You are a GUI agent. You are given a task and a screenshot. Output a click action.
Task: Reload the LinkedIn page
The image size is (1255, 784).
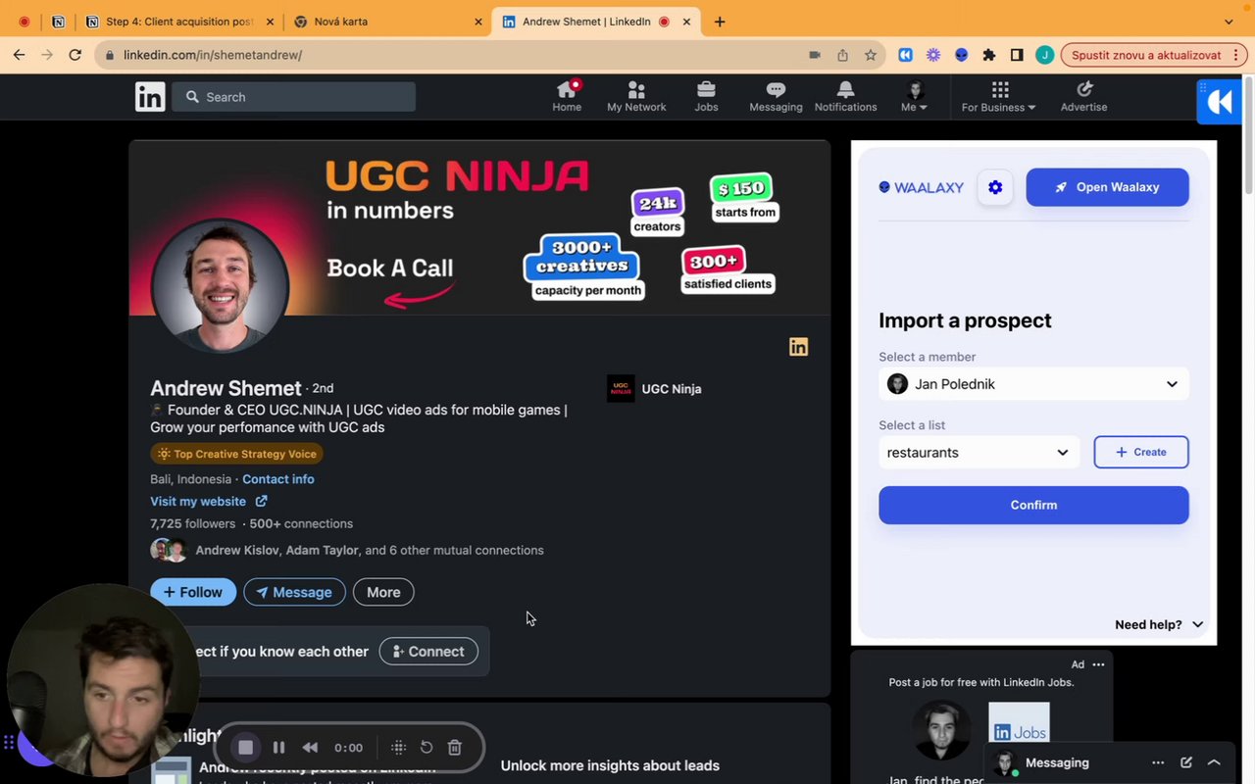point(75,55)
